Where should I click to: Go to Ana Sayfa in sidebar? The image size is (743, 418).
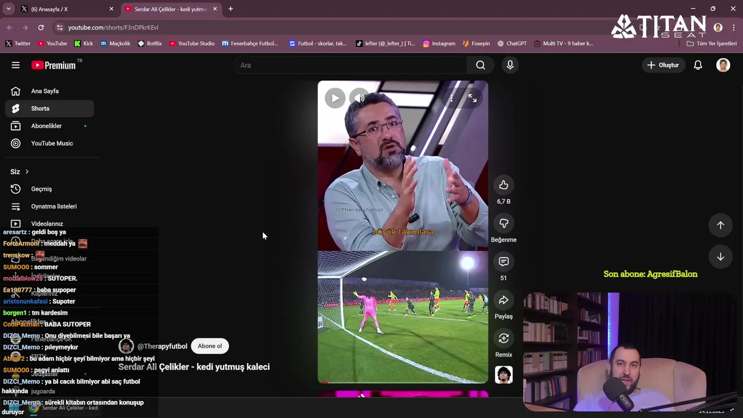(49, 91)
